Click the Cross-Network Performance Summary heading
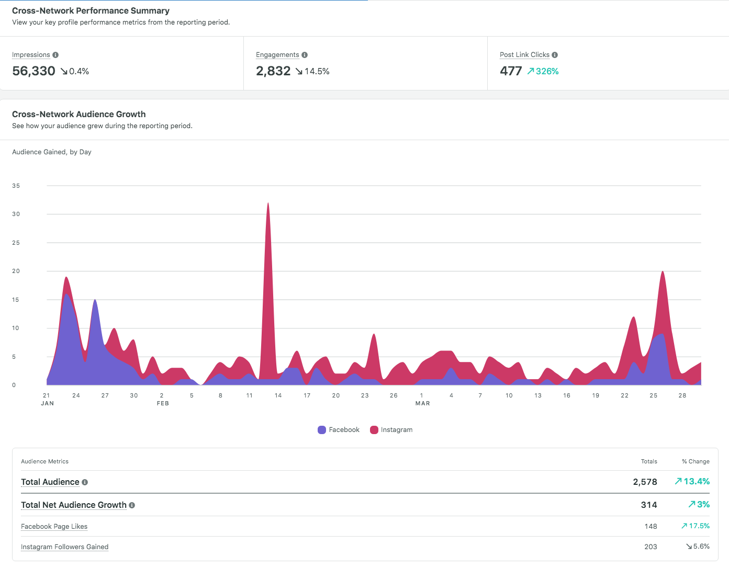This screenshot has width=729, height=568. [91, 11]
